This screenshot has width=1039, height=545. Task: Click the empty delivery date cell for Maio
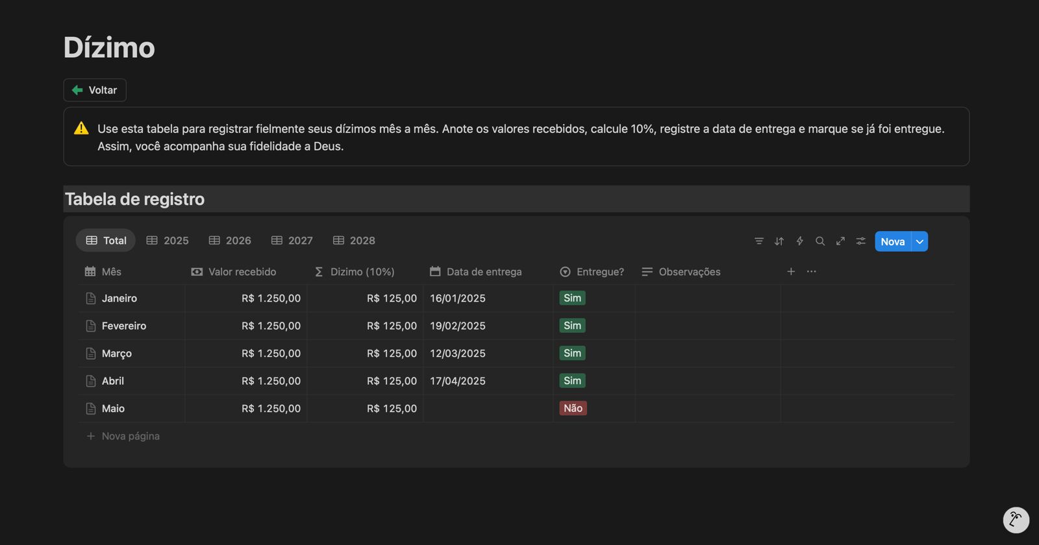point(488,409)
